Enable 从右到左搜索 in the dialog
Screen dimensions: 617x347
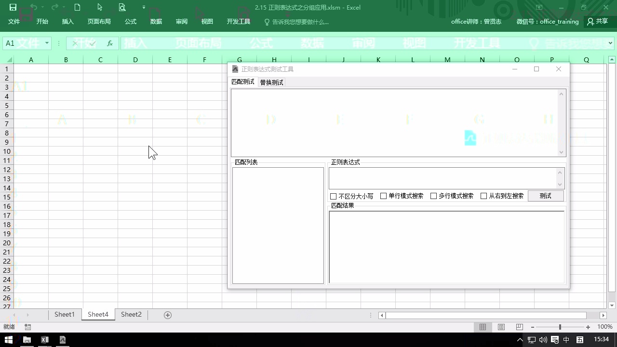pyautogui.click(x=484, y=196)
